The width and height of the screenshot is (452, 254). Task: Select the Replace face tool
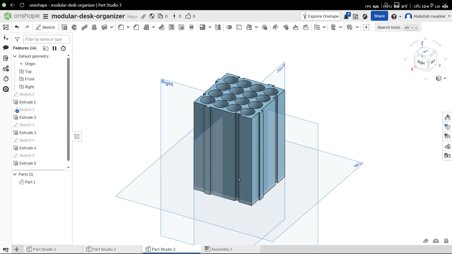(306, 27)
